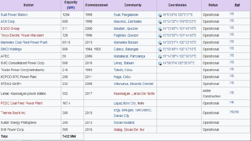
Task: Open reference [13] in the Lanao Kauswagan row
Action: [x=231, y=92]
